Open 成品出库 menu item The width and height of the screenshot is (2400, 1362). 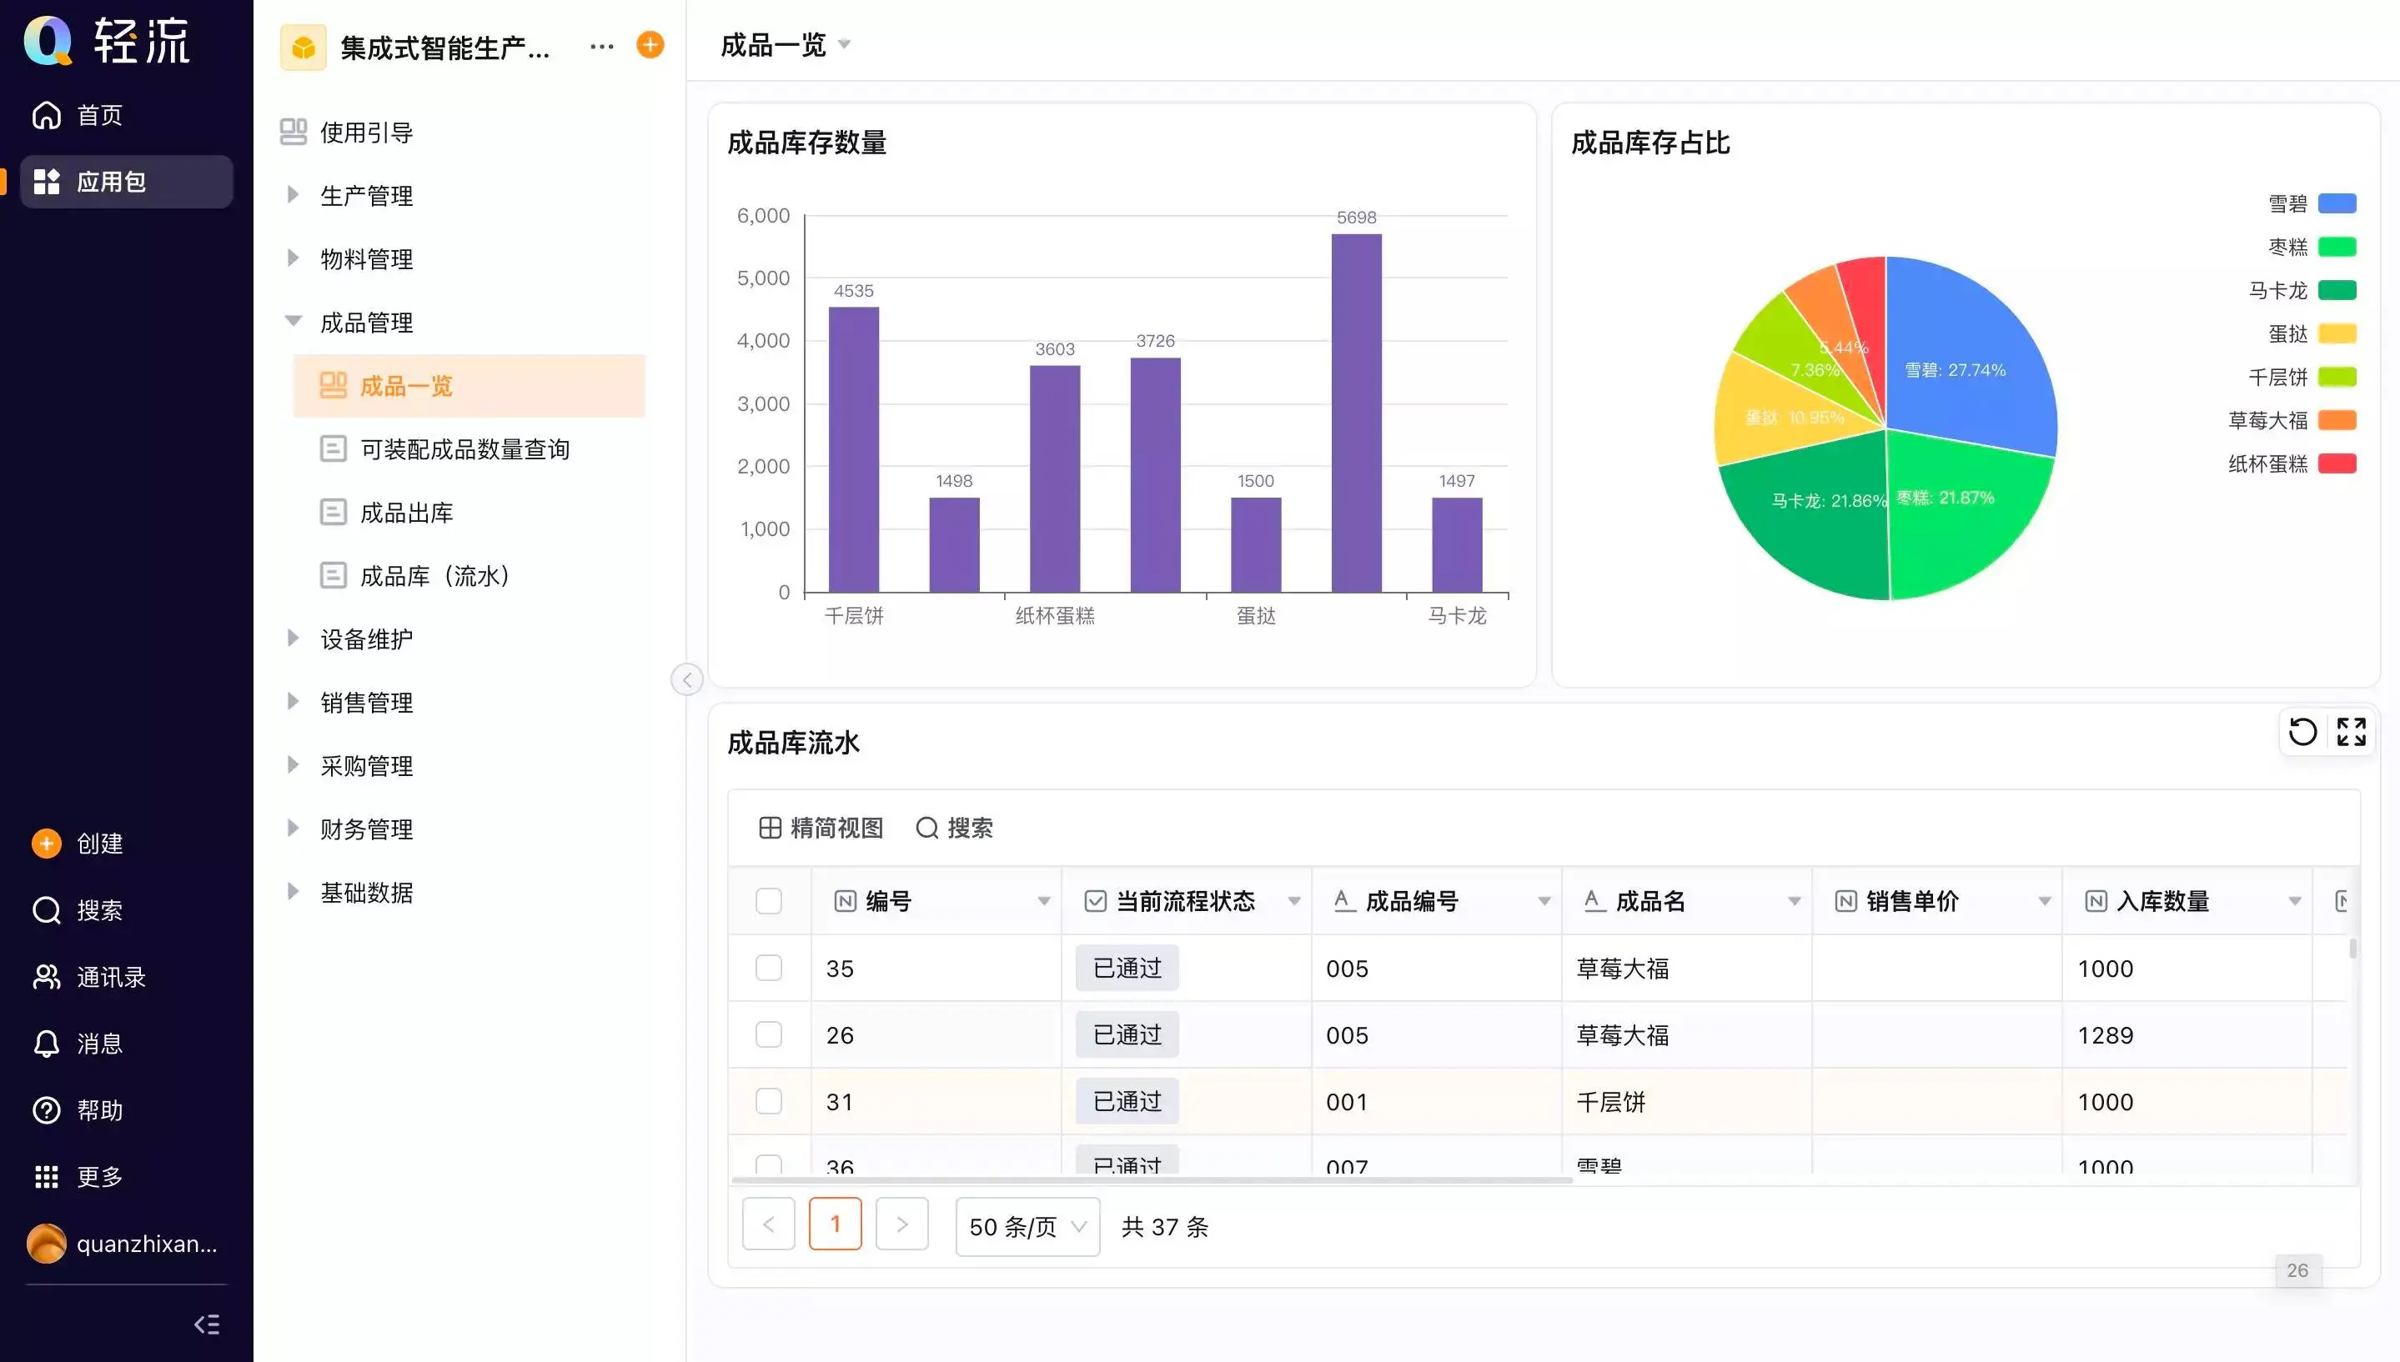[x=406, y=513]
